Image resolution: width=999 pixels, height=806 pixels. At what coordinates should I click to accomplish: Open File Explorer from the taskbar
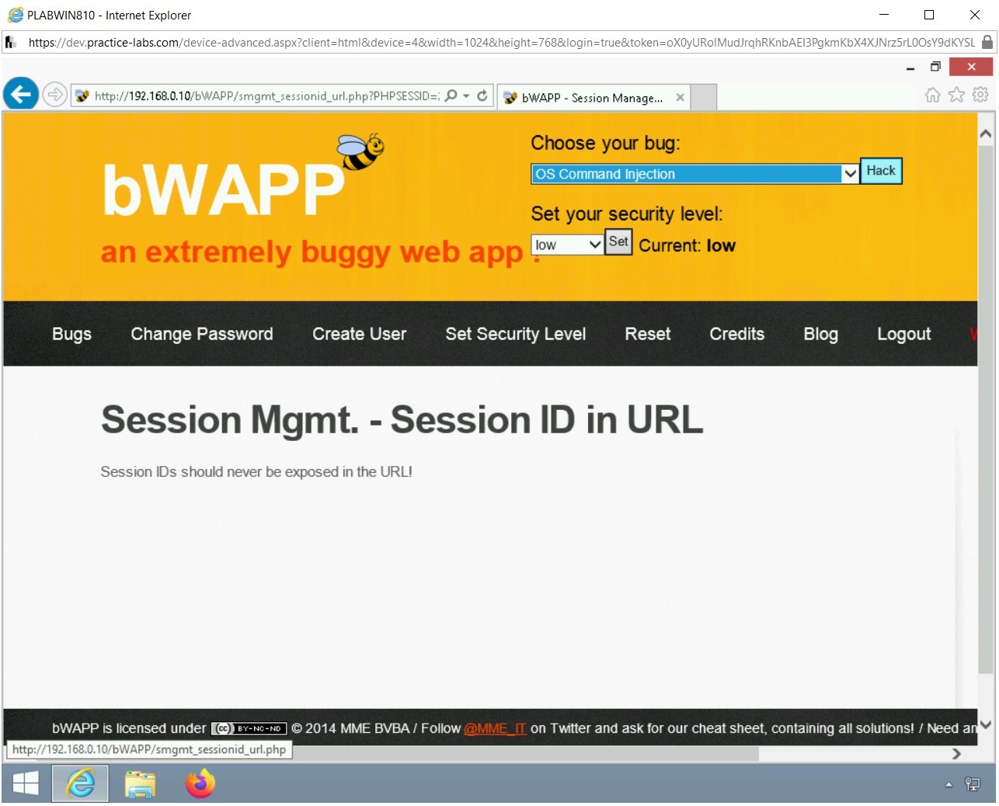click(140, 783)
